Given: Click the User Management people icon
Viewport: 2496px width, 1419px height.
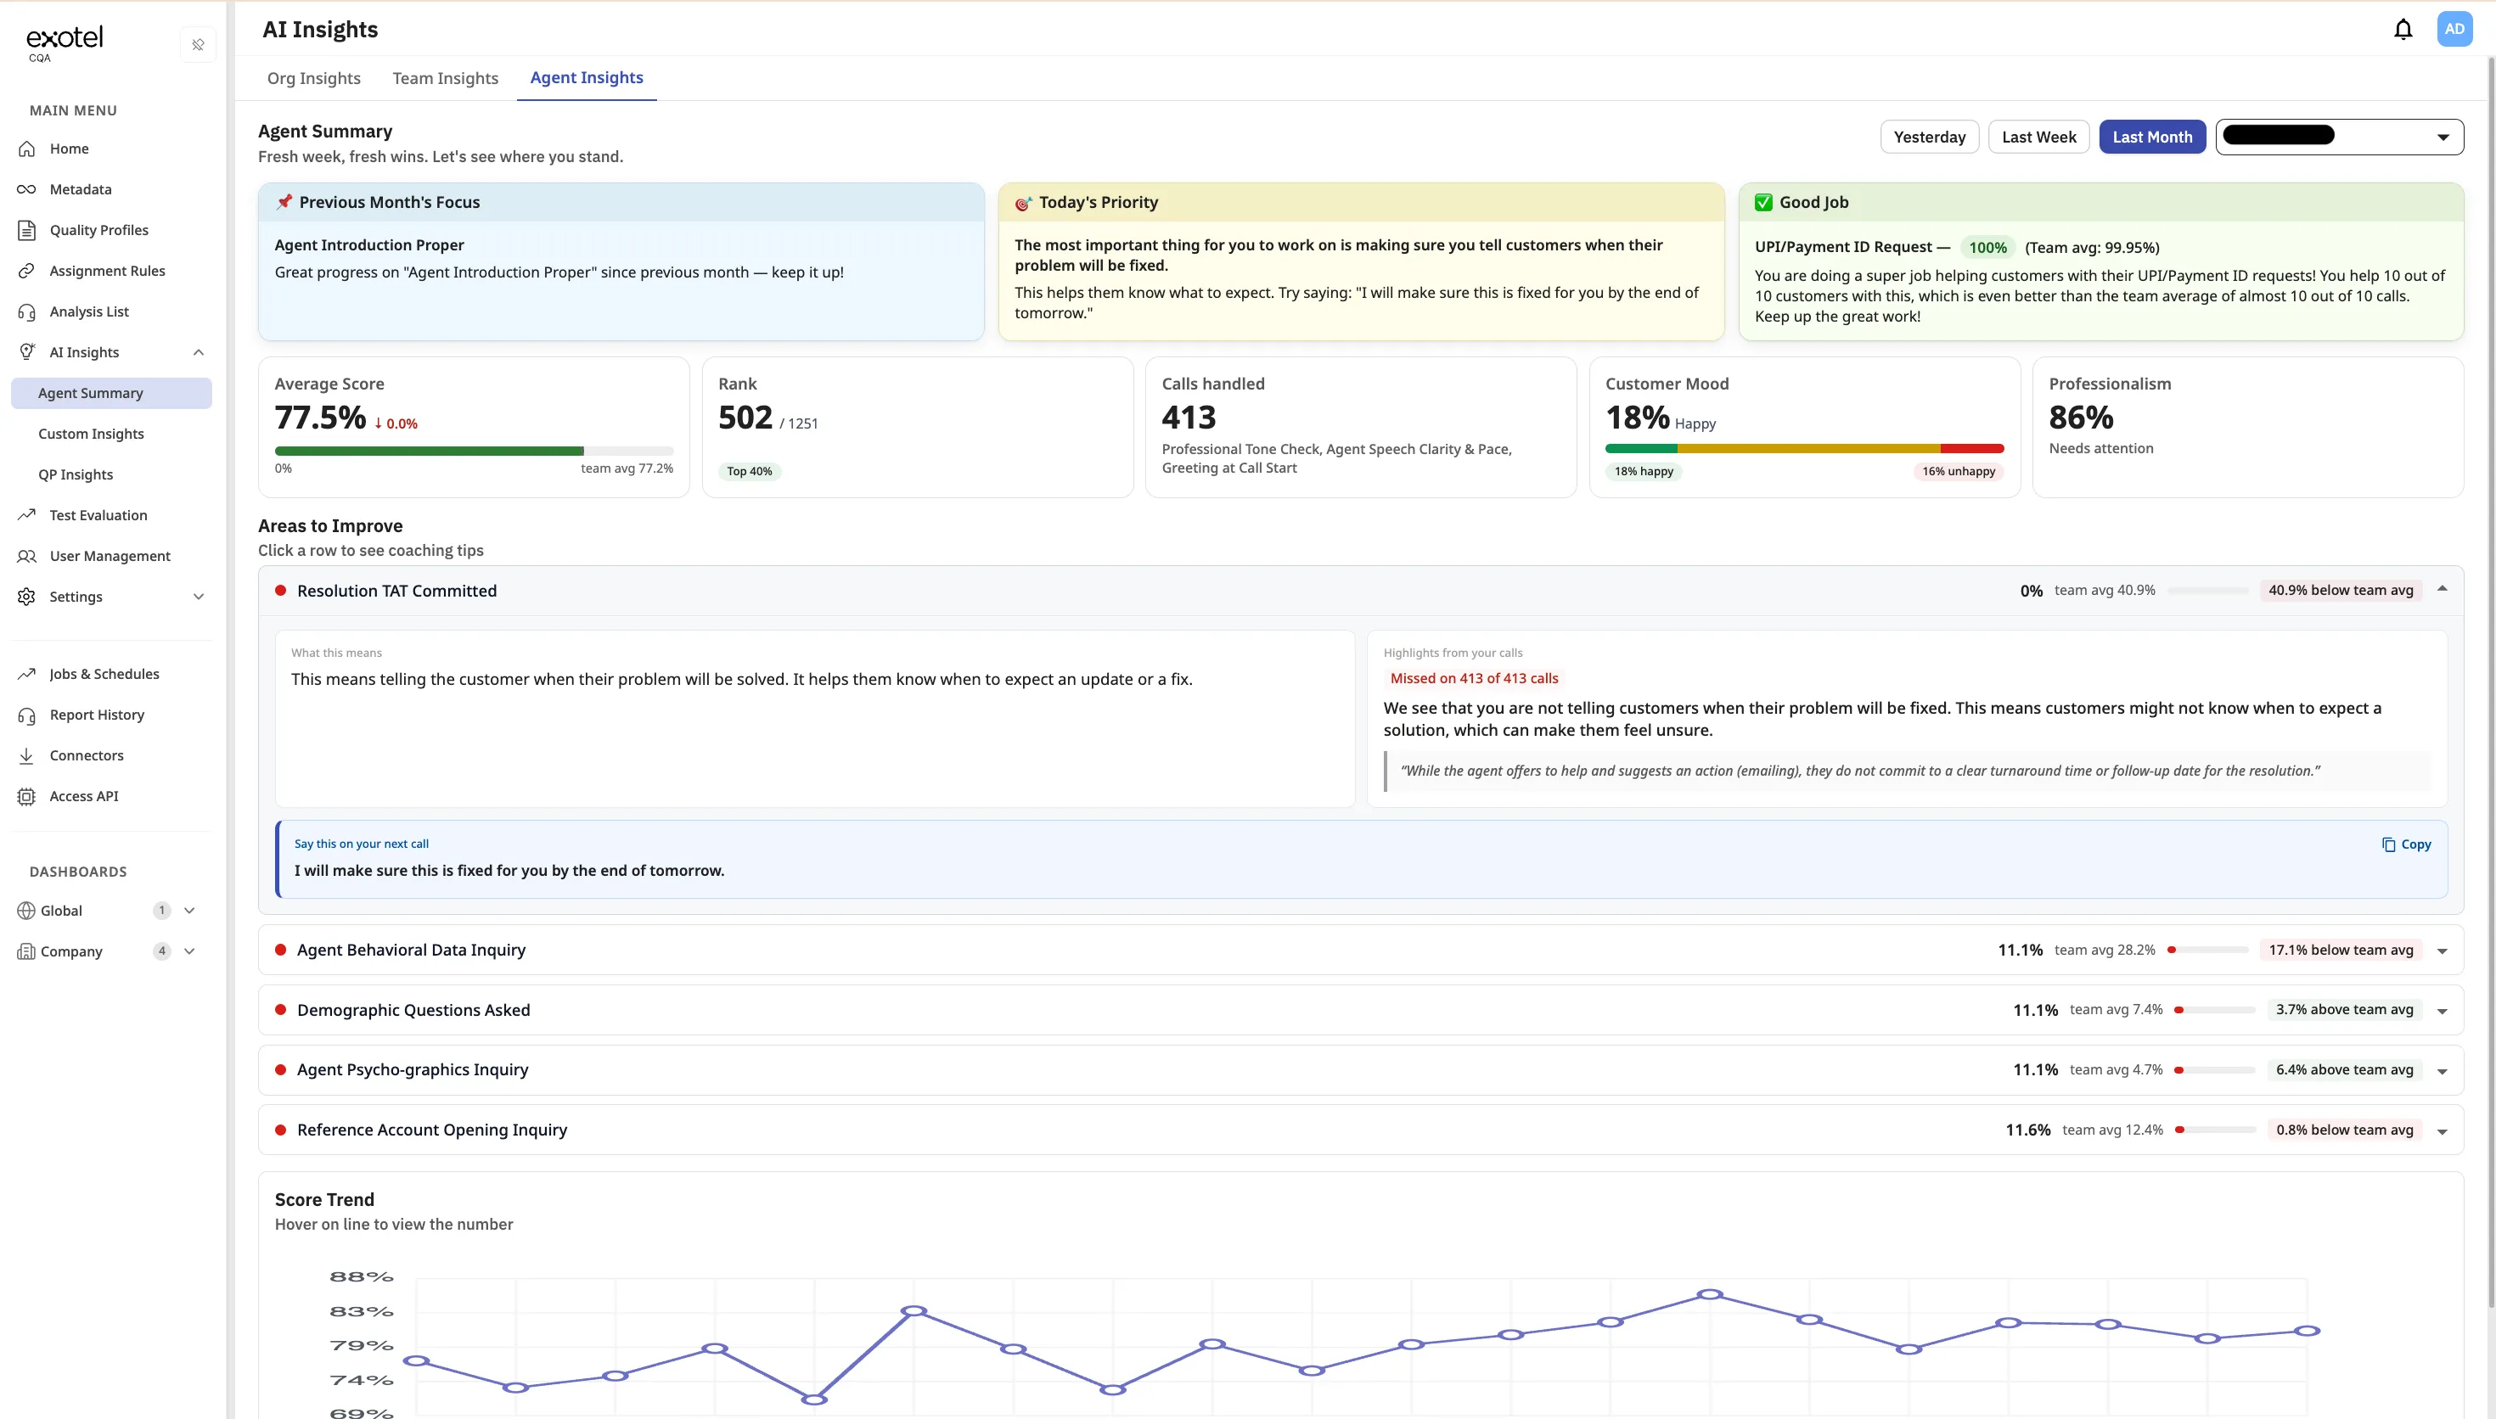Looking at the screenshot, I should (26, 556).
